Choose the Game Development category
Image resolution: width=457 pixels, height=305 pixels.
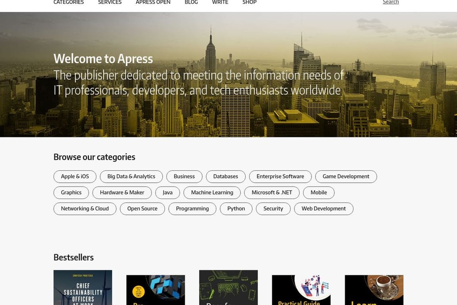[346, 177]
